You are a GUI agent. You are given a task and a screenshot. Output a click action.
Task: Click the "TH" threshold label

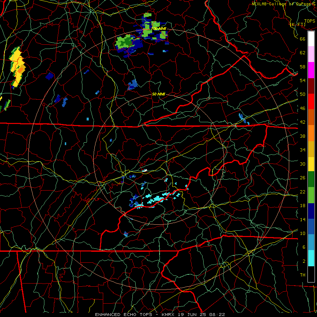303,275
